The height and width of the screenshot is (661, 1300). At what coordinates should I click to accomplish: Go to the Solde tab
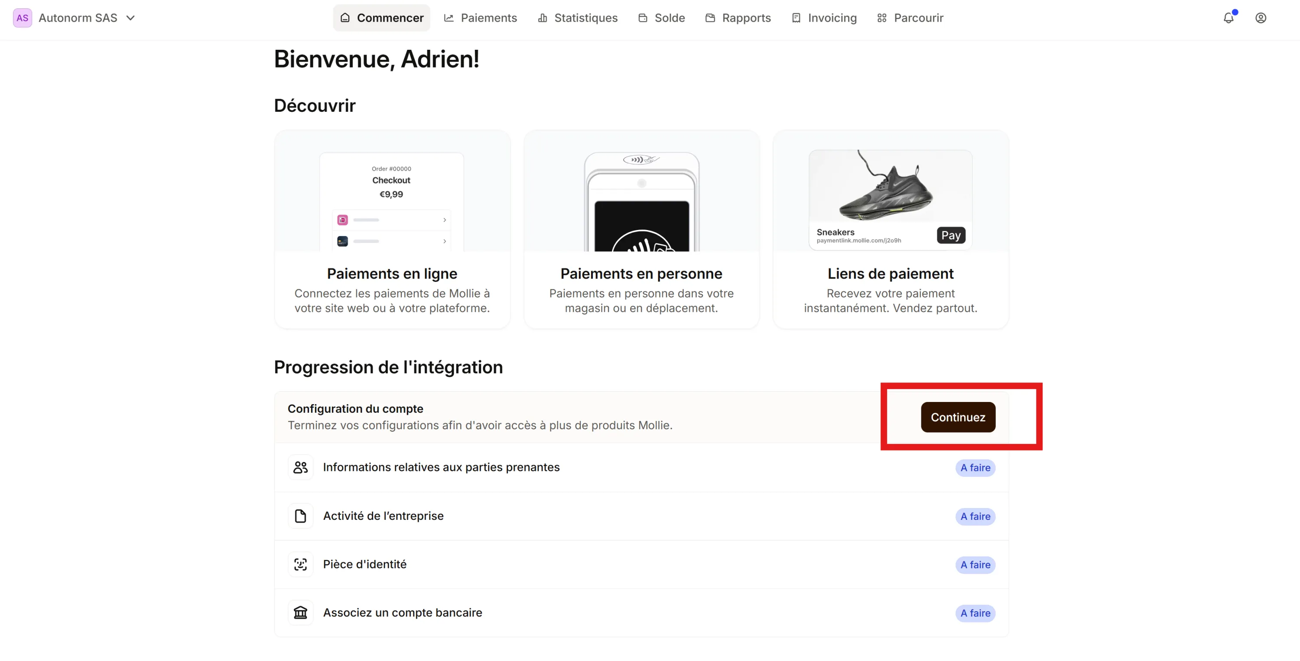pyautogui.click(x=662, y=18)
